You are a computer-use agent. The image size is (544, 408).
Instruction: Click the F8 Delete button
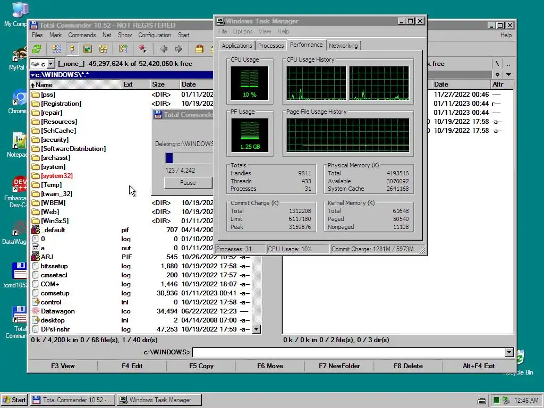(x=408, y=366)
